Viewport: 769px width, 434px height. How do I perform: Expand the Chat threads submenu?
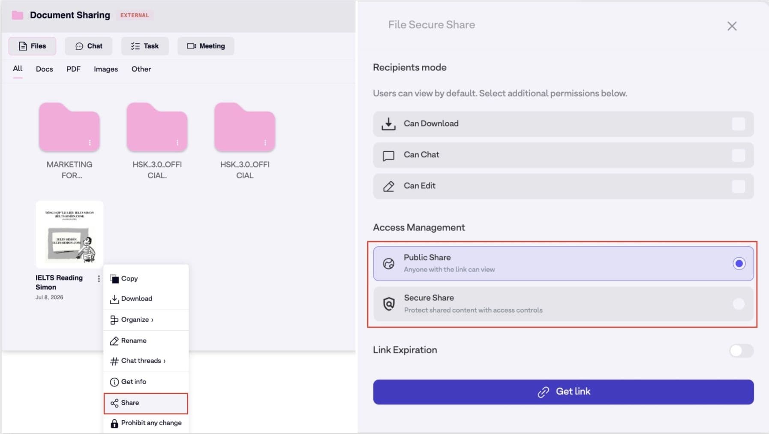point(146,361)
